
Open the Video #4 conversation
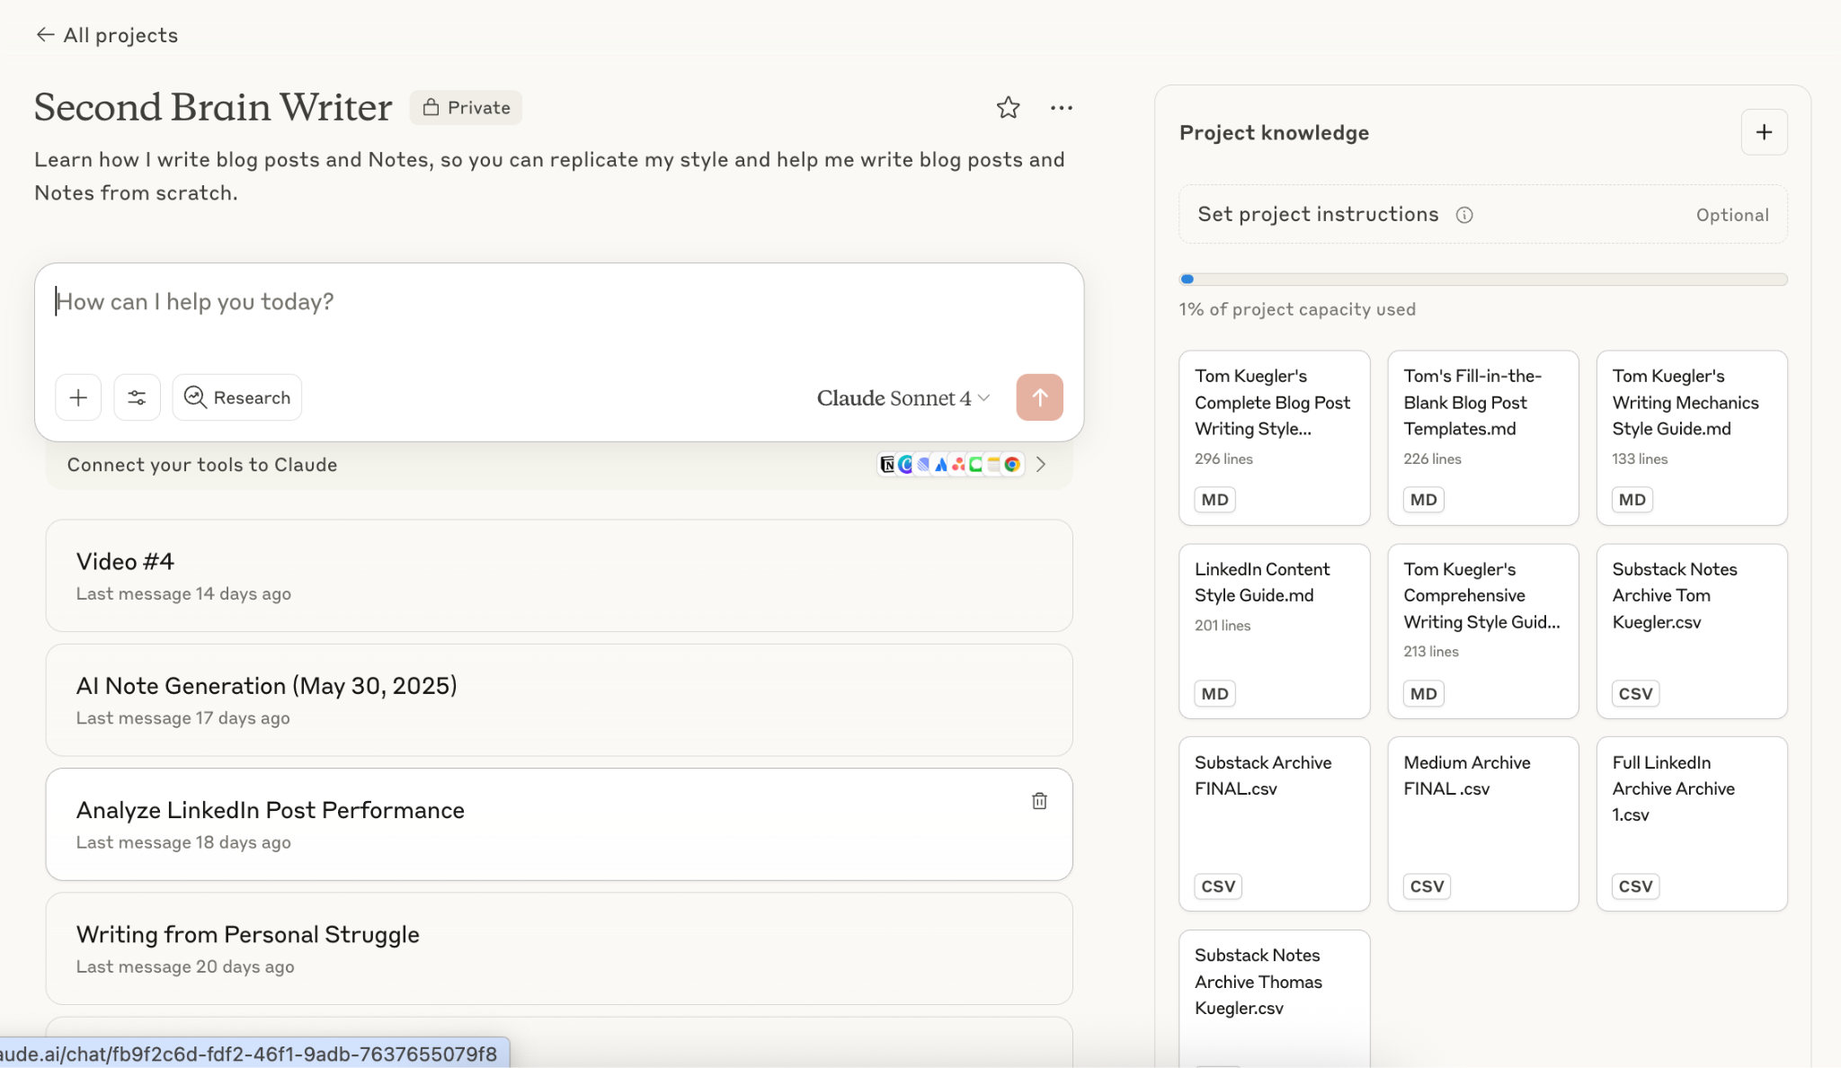pyautogui.click(x=558, y=575)
